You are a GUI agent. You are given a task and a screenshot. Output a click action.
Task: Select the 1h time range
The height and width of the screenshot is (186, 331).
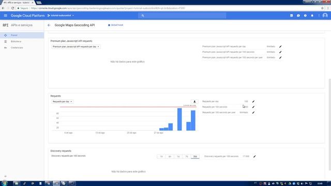click(161, 157)
